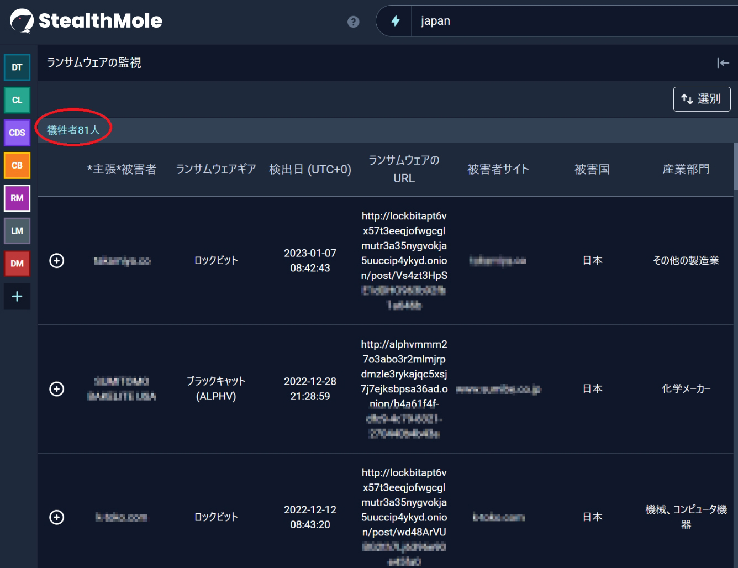The height and width of the screenshot is (568, 738).
Task: Click 日本 in the 機械、コンピュータ機器 row
Action: click(592, 517)
